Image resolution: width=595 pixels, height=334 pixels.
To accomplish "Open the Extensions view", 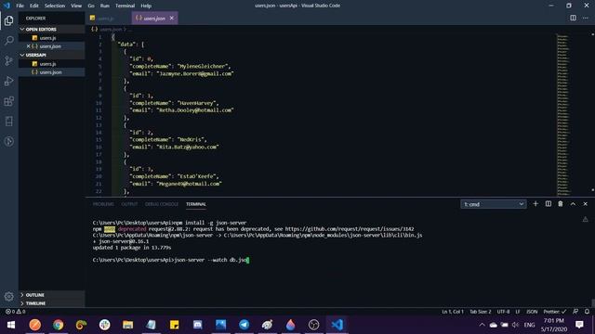I will pos(9,101).
